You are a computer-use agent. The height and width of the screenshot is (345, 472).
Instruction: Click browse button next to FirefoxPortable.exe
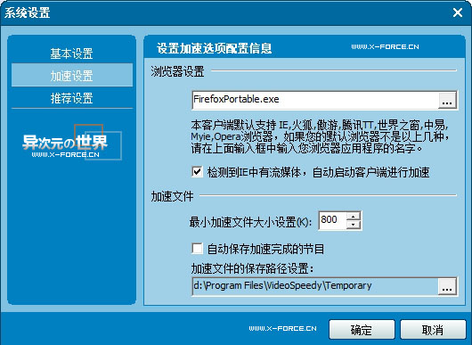pyautogui.click(x=447, y=100)
